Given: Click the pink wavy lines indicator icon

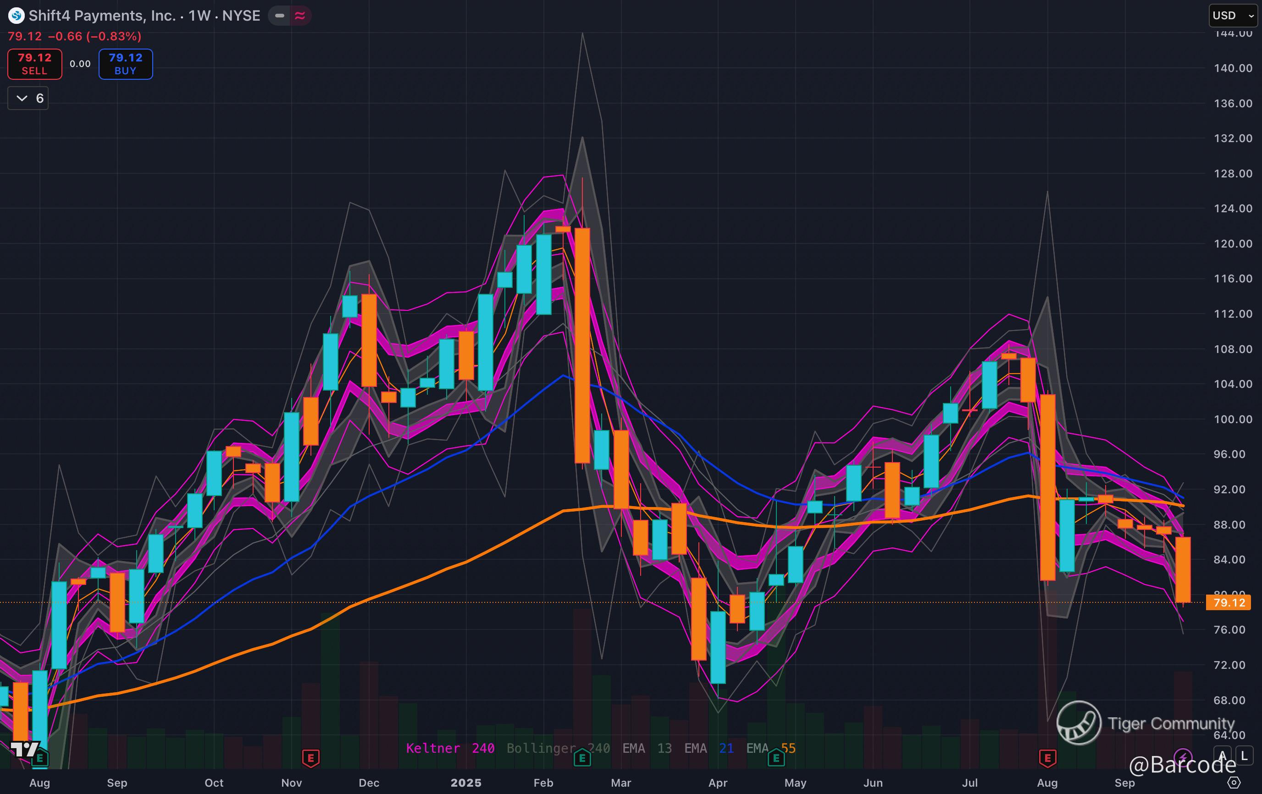Looking at the screenshot, I should coord(300,16).
